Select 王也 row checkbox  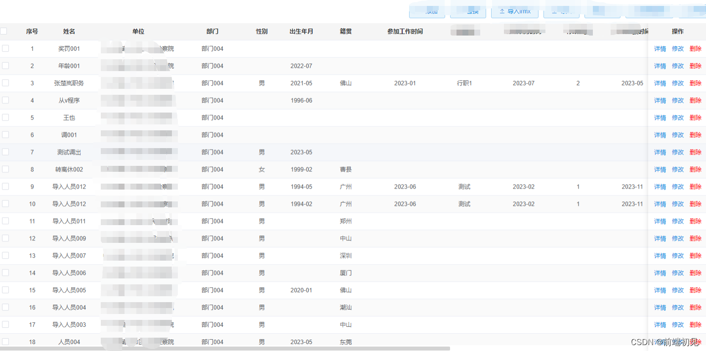pos(5,117)
